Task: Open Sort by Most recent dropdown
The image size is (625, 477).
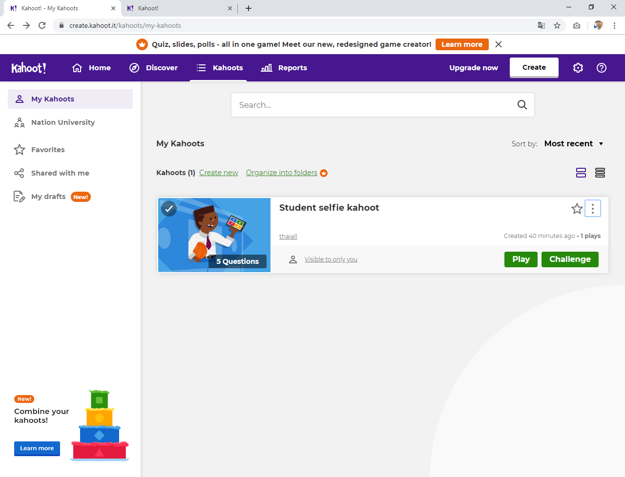Action: coord(574,144)
